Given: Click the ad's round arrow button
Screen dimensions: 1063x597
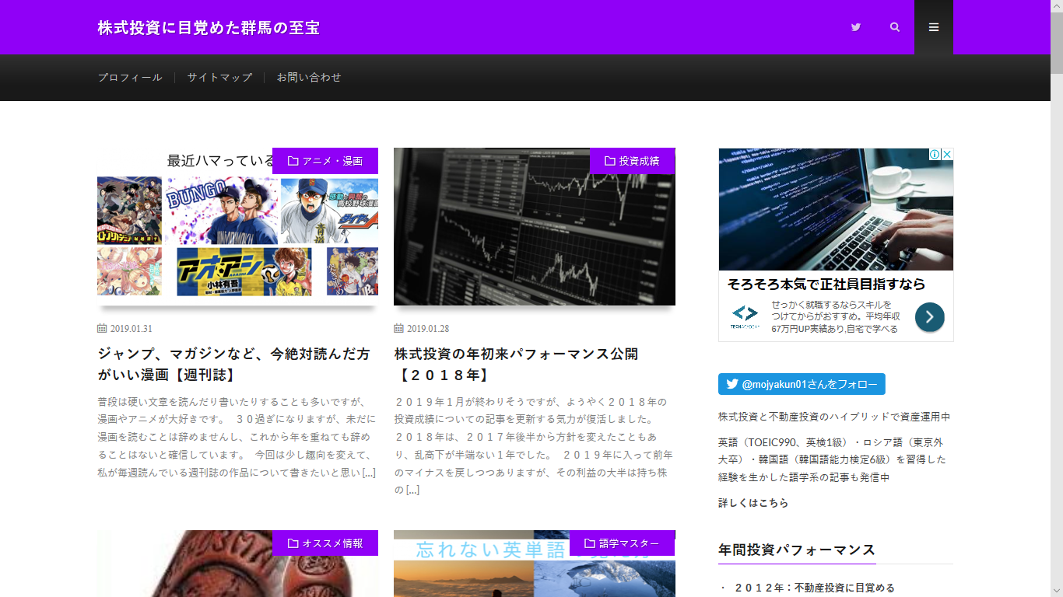Looking at the screenshot, I should click(x=930, y=317).
